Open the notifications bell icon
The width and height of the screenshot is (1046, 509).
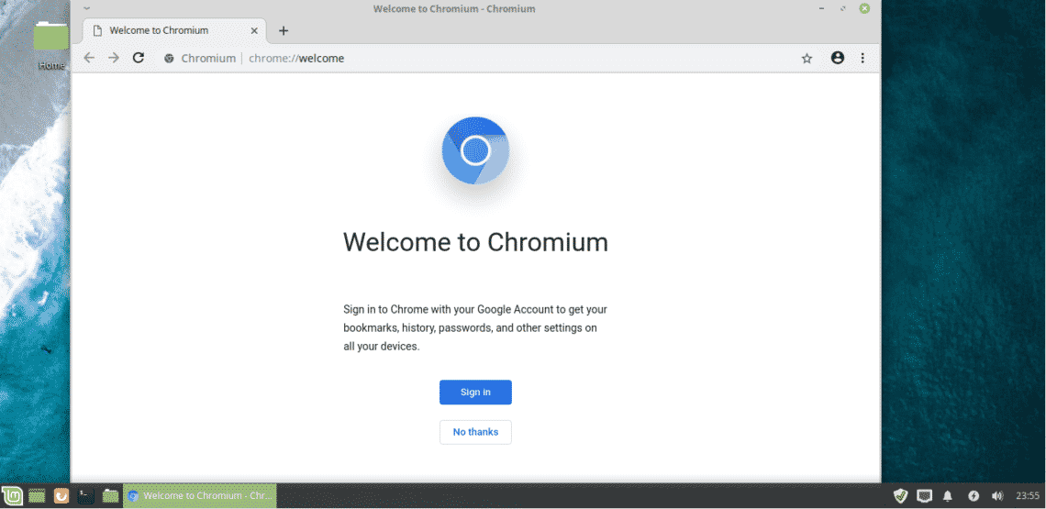coord(947,495)
